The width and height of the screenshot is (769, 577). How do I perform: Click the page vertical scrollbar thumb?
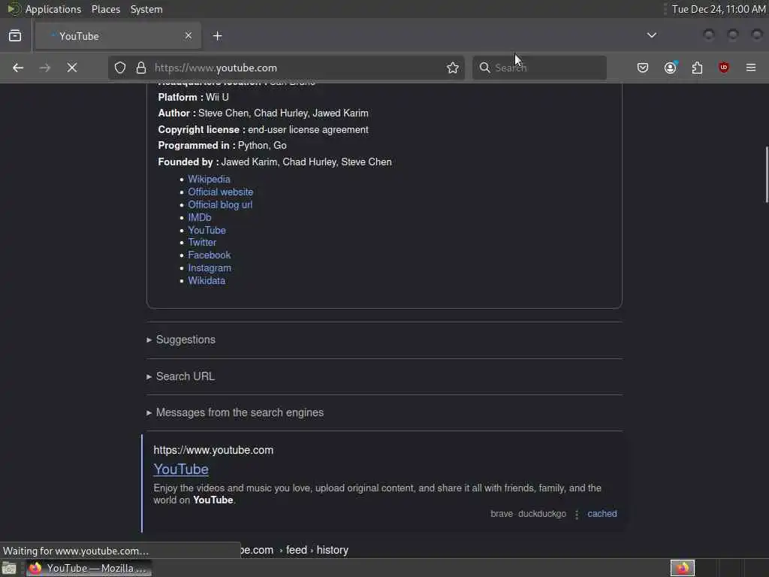click(x=767, y=174)
